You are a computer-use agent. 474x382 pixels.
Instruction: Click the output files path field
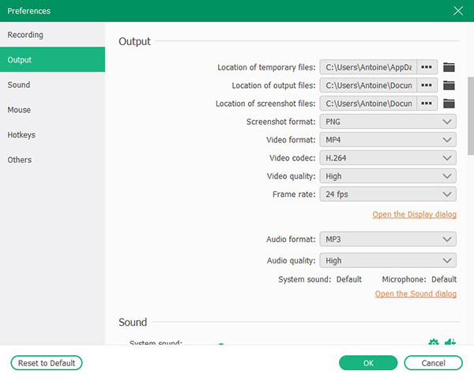pos(368,85)
